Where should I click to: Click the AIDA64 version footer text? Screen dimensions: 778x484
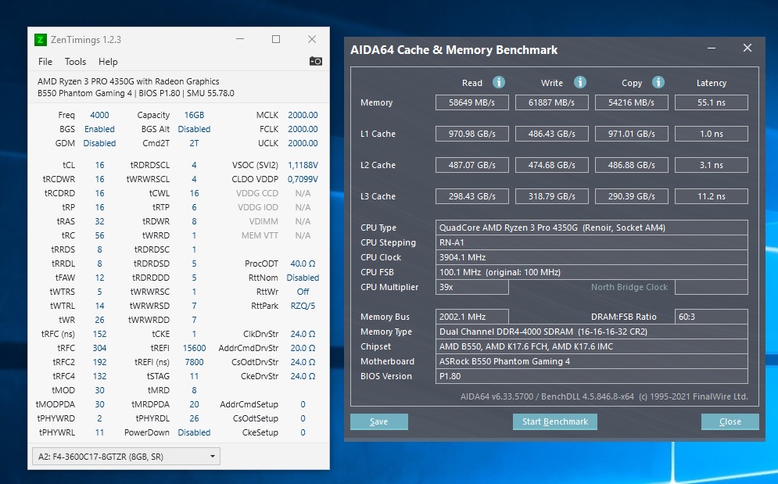click(604, 396)
